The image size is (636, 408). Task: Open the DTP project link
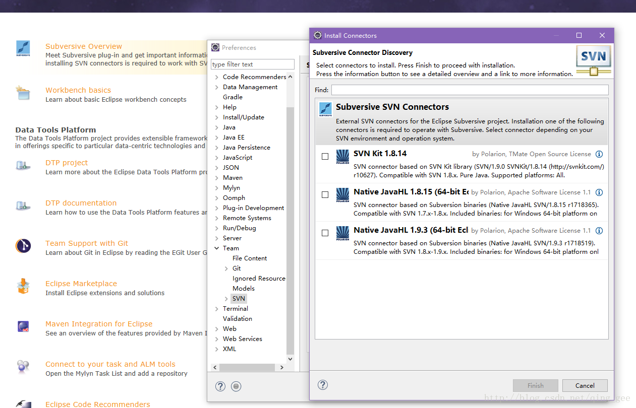(67, 163)
